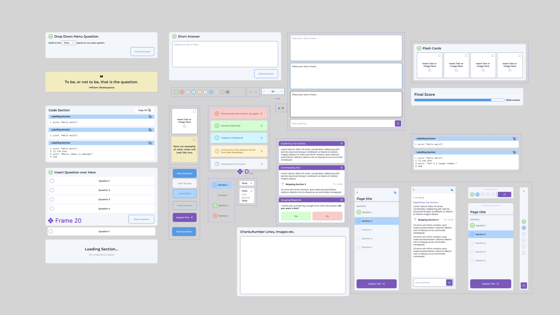The width and height of the screenshot is (560, 315).
Task: Choose Second in the open dropdown list
Action: click(x=246, y=198)
